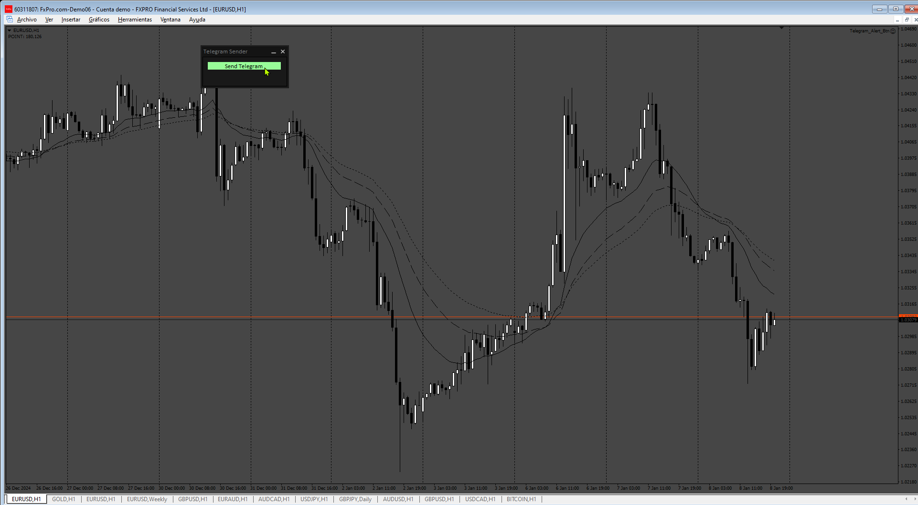
Task: Open the Ayuda menu
Action: [x=197, y=20]
